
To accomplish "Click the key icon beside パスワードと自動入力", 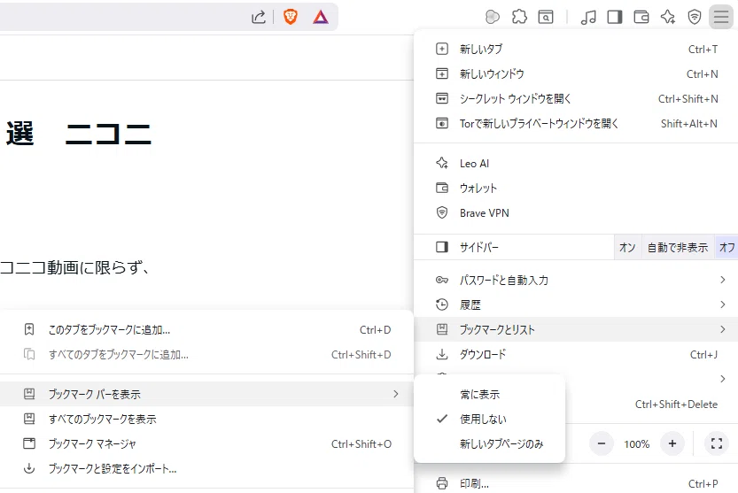I will [442, 280].
